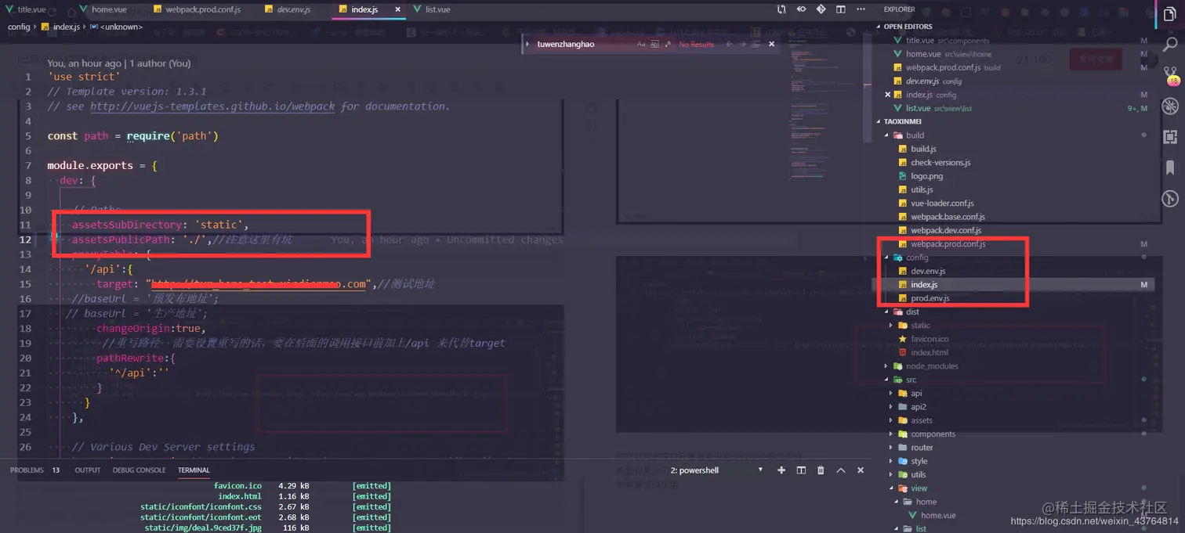Viewport: 1185px width, 533px height.
Task: Click the git diamond icon in the editor toolbar
Action: pos(821,9)
